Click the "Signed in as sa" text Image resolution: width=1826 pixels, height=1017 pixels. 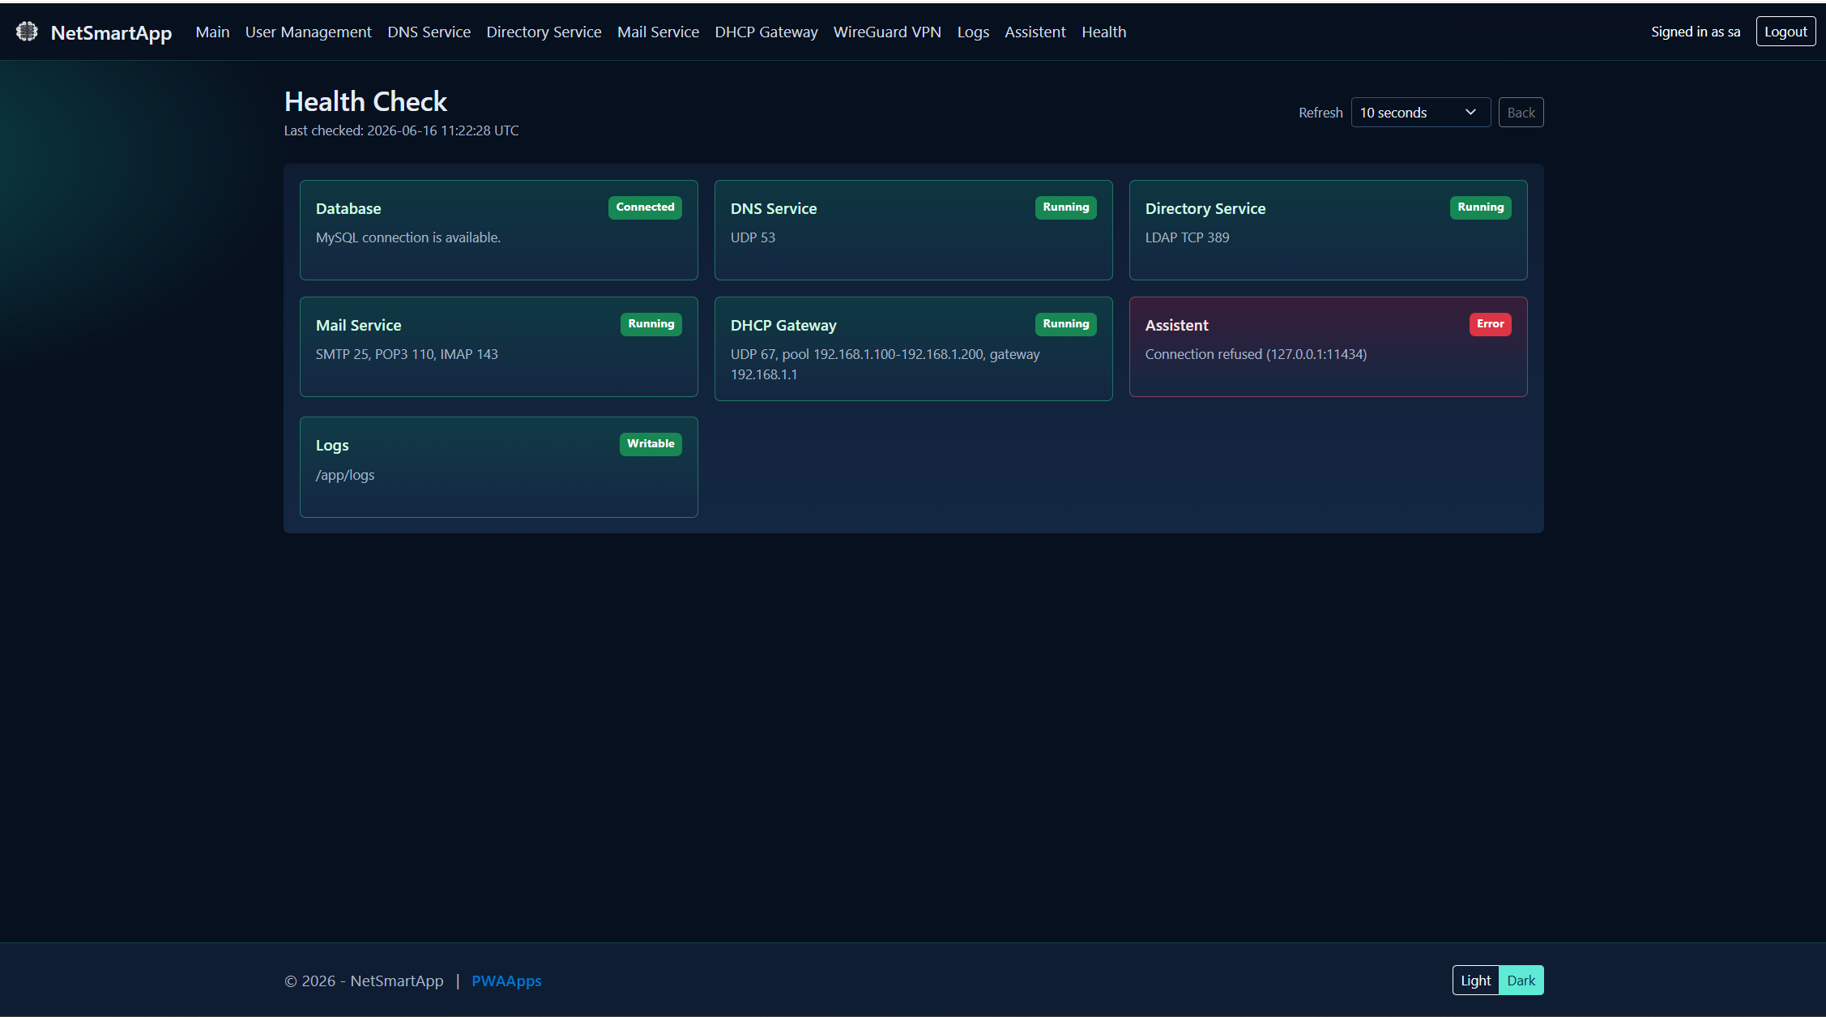(1696, 32)
